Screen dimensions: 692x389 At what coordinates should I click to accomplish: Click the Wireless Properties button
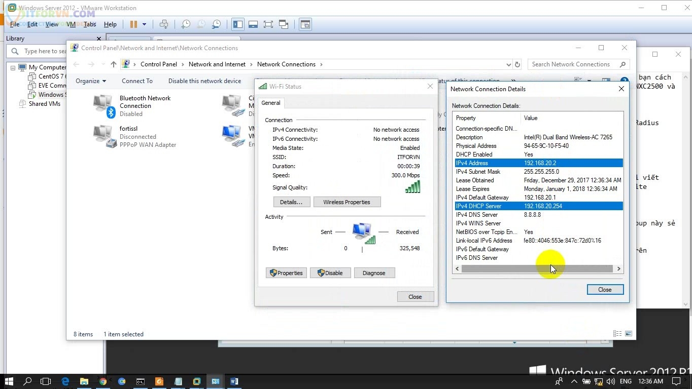(x=347, y=202)
